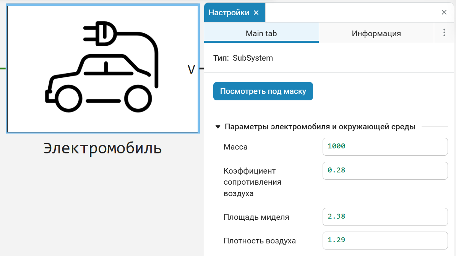The width and height of the screenshot is (456, 256).
Task: Click the Площадь миделя value 2.38
Action: [x=385, y=216]
